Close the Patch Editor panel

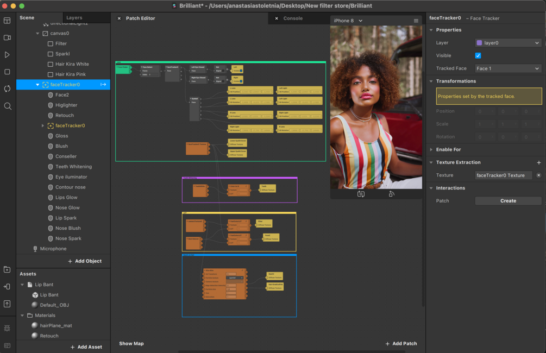coord(119,18)
